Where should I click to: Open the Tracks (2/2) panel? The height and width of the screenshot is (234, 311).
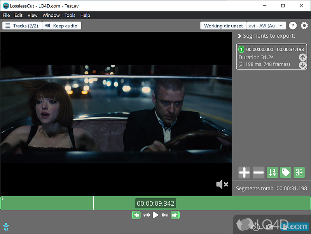[x=22, y=26]
